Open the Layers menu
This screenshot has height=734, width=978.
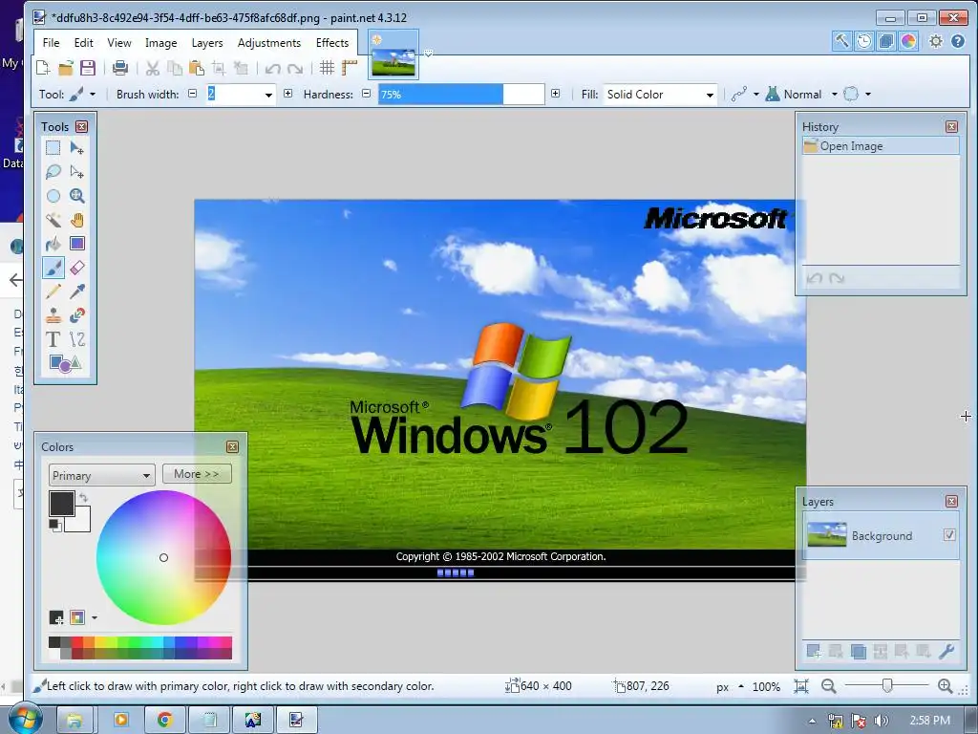click(x=207, y=42)
